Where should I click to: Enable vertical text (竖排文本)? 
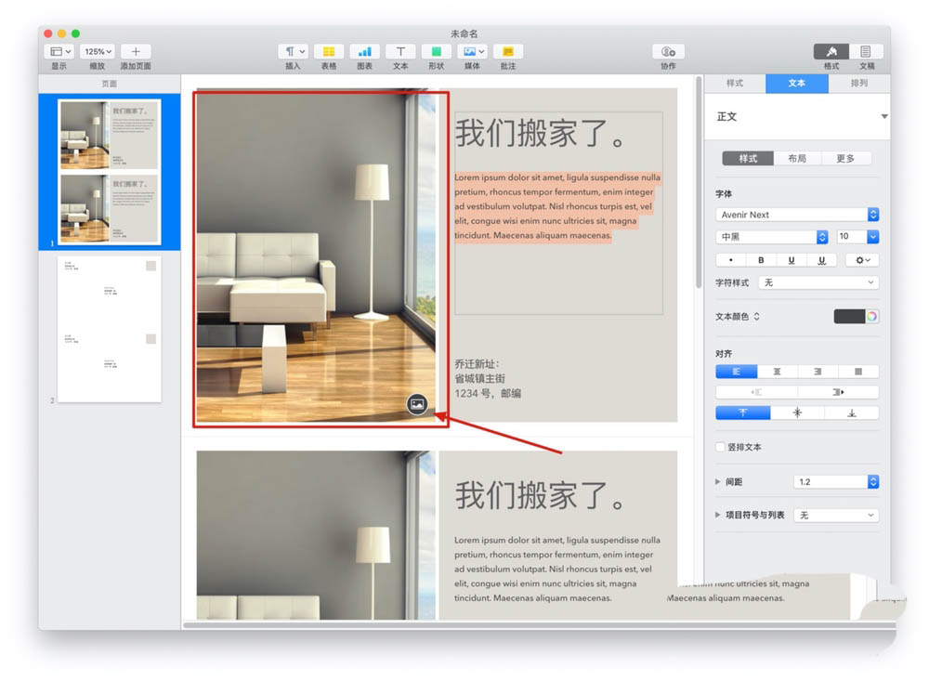718,445
